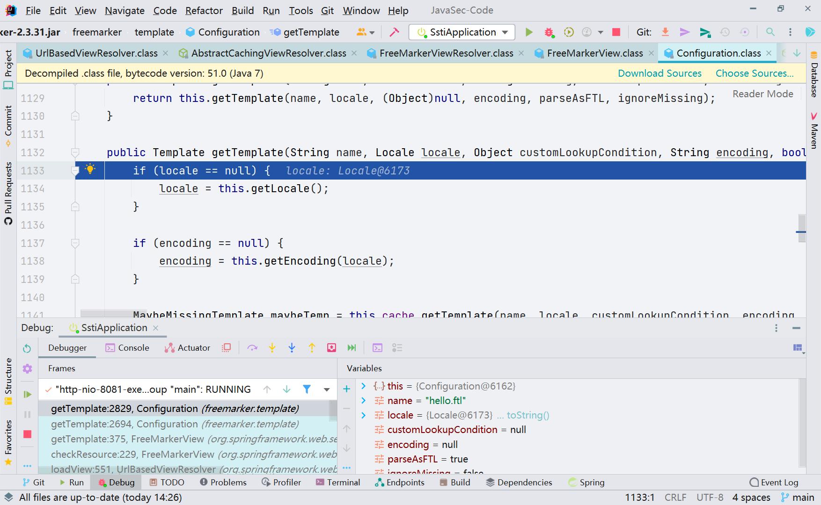Step over the current line in debugger
The height and width of the screenshot is (505, 821).
(x=252, y=347)
